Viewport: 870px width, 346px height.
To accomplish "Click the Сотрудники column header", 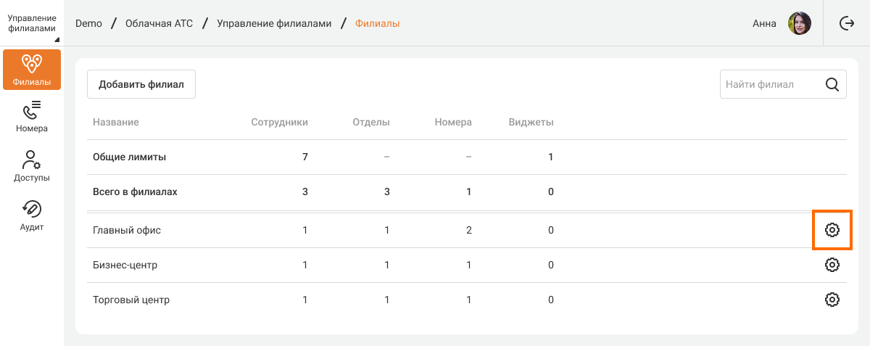I will [279, 122].
